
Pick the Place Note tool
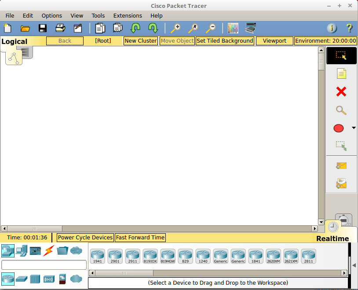click(x=341, y=73)
